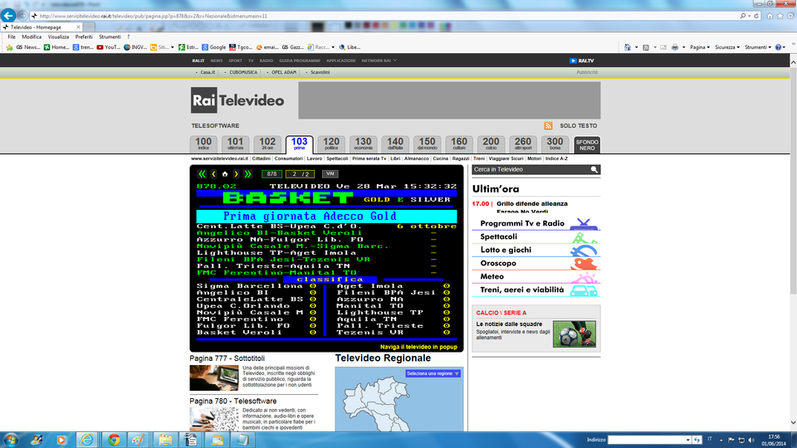Click the read mail icon in command bar
Image resolution: width=797 pixels, height=448 pixels.
pos(663,47)
